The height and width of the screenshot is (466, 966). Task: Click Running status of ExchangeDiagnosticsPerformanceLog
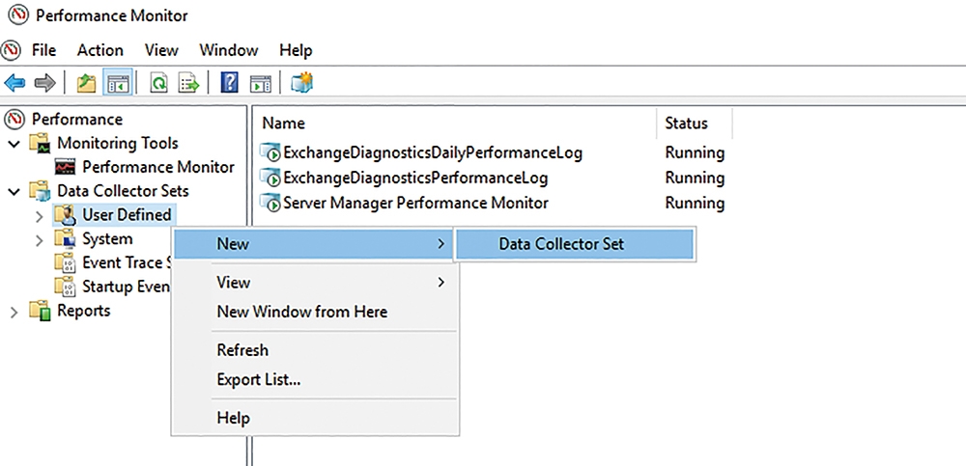695,178
